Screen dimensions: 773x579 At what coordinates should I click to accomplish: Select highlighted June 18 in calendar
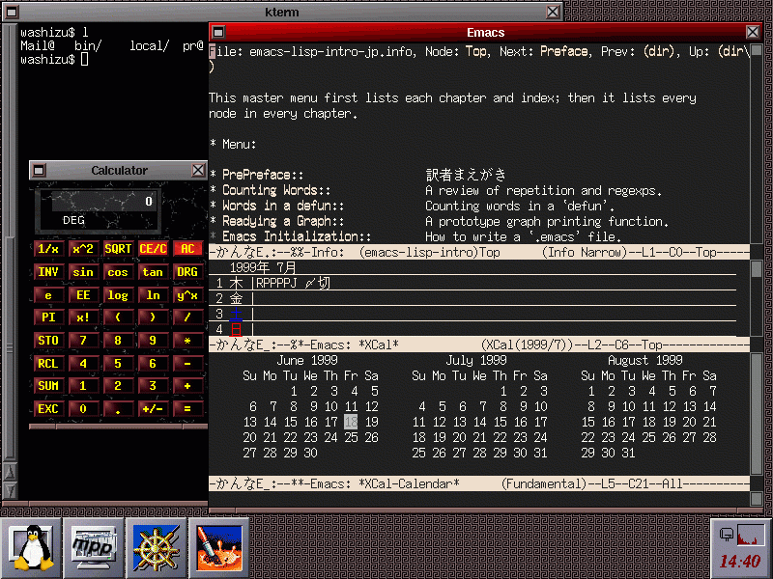pyautogui.click(x=351, y=422)
